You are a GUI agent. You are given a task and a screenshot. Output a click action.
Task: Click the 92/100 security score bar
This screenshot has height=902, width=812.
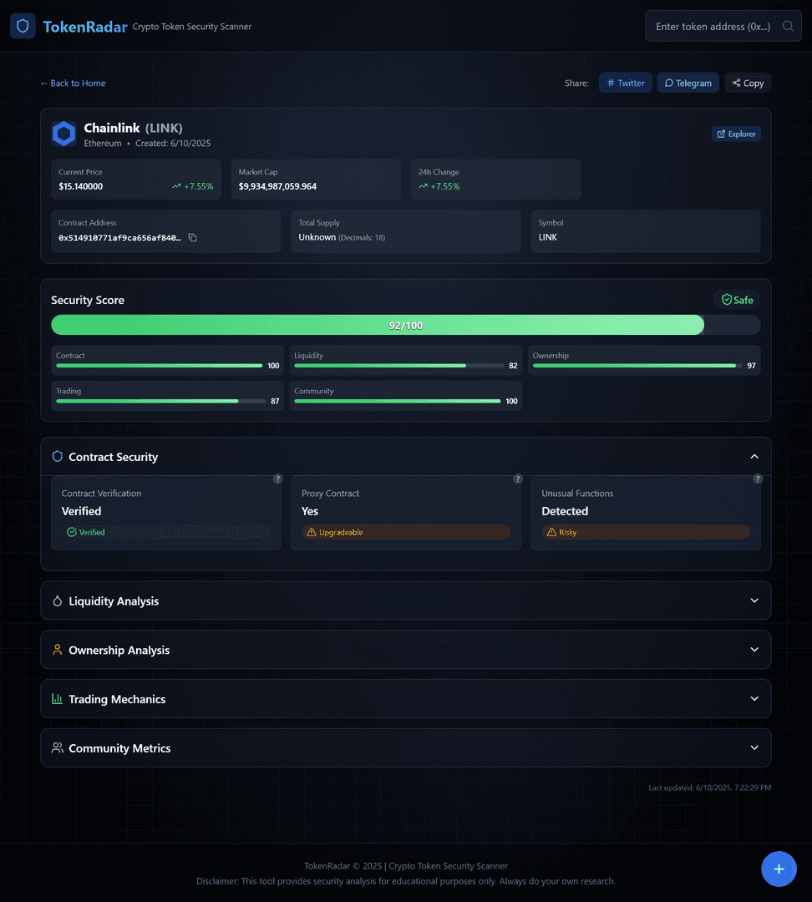pos(405,324)
